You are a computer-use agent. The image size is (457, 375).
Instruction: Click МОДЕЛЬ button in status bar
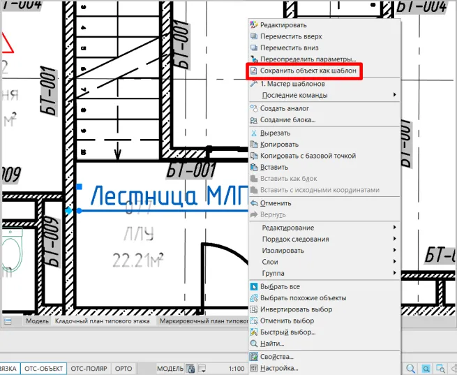pyautogui.click(x=170, y=368)
